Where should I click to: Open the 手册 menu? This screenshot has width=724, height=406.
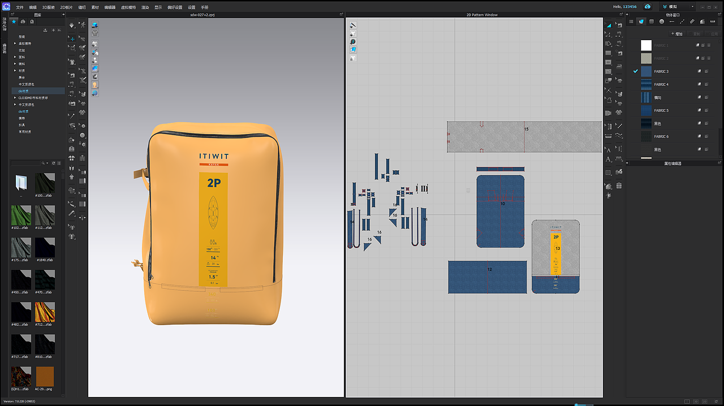[205, 7]
